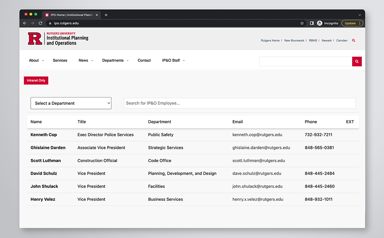Open the Camden link
384x238 pixels.
342,41
